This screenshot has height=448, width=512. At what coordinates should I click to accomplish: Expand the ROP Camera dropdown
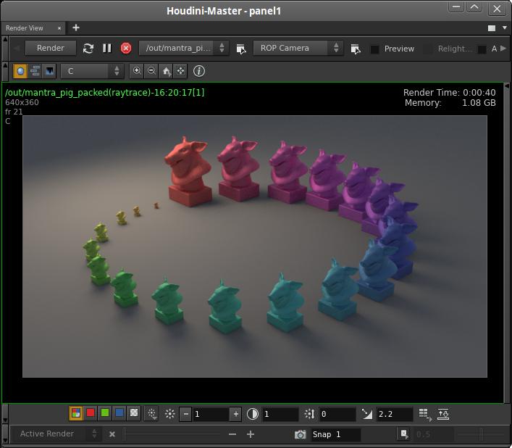point(298,48)
